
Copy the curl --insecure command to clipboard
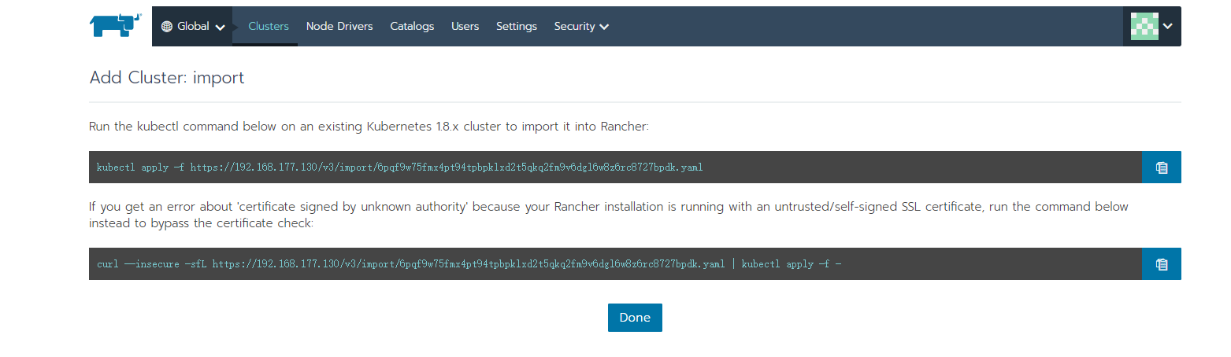coord(1162,263)
